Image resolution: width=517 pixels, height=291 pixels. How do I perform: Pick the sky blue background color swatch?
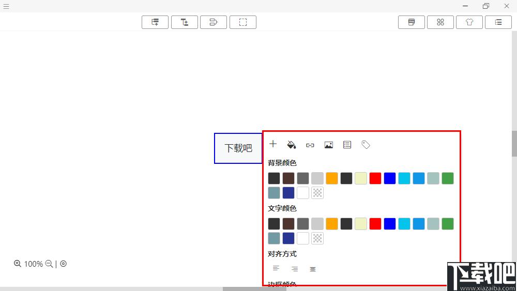[x=419, y=178]
